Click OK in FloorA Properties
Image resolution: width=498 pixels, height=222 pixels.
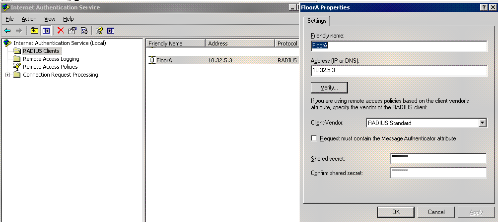coord(396,212)
